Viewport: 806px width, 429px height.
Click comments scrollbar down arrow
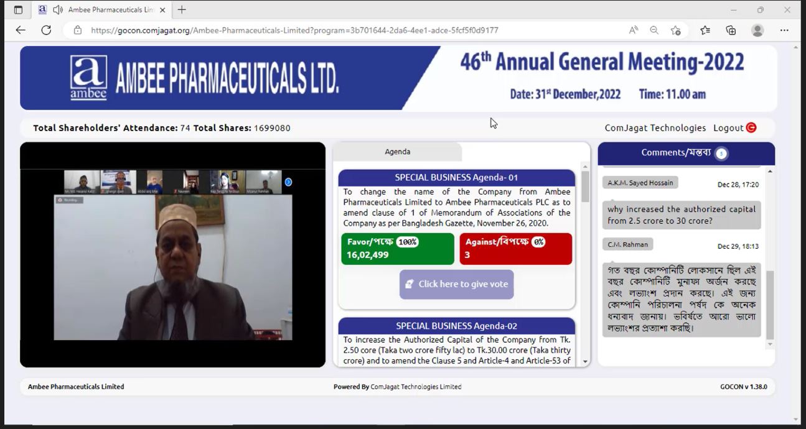point(770,344)
